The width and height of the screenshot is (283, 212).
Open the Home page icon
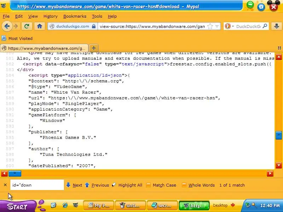click(40, 26)
